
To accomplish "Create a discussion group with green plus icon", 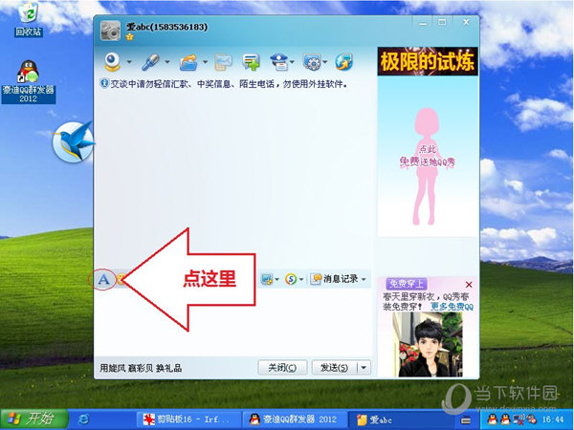I will [x=251, y=62].
